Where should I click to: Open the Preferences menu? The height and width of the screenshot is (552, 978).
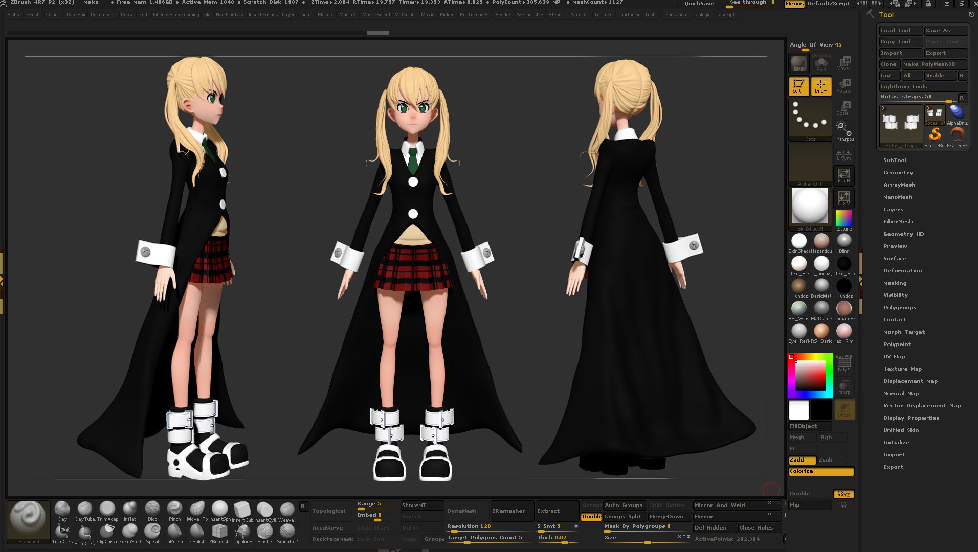click(474, 14)
